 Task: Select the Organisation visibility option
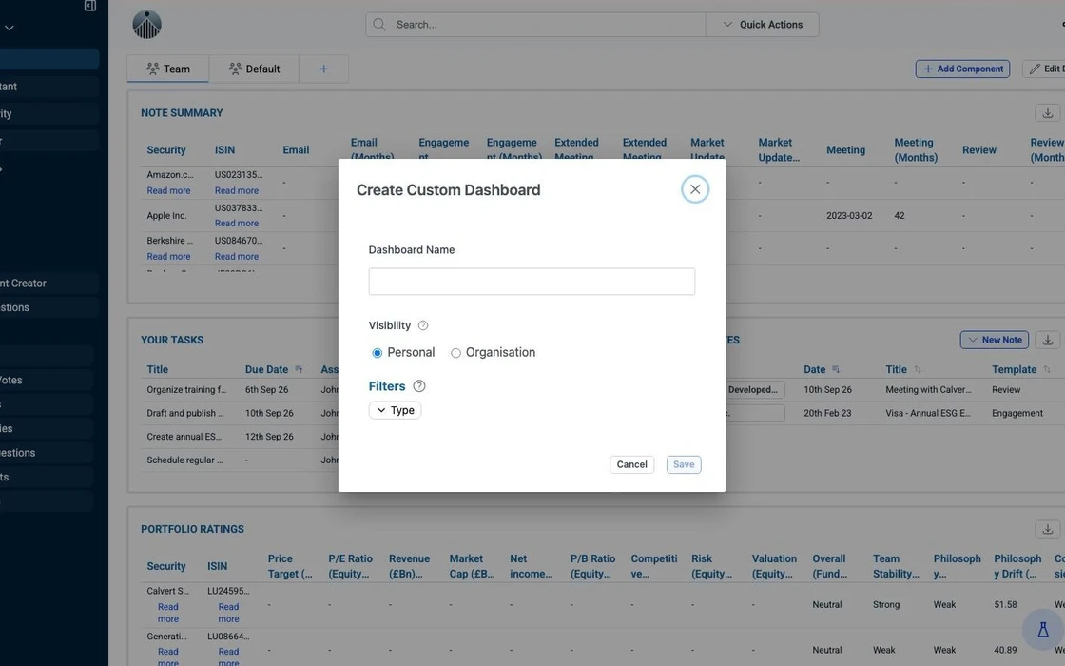(x=455, y=353)
